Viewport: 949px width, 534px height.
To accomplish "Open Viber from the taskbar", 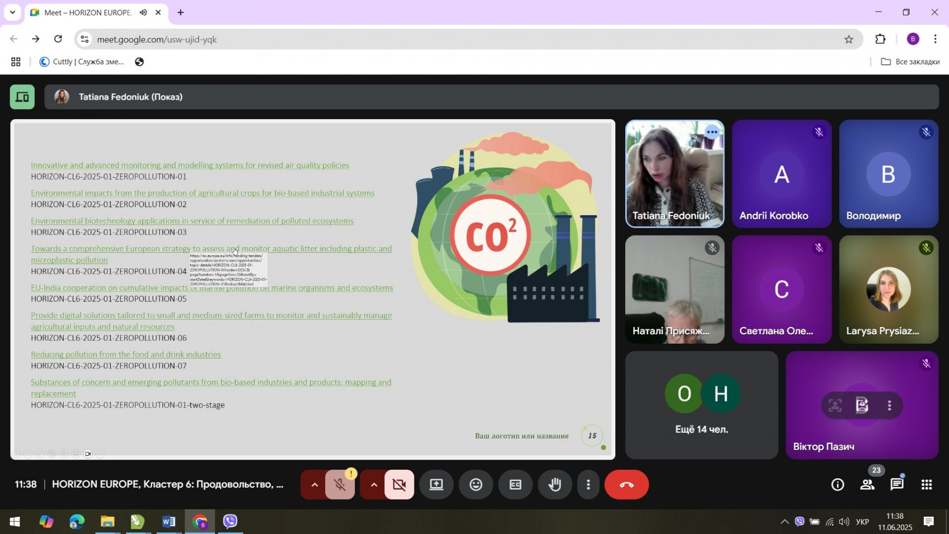I will pyautogui.click(x=230, y=521).
